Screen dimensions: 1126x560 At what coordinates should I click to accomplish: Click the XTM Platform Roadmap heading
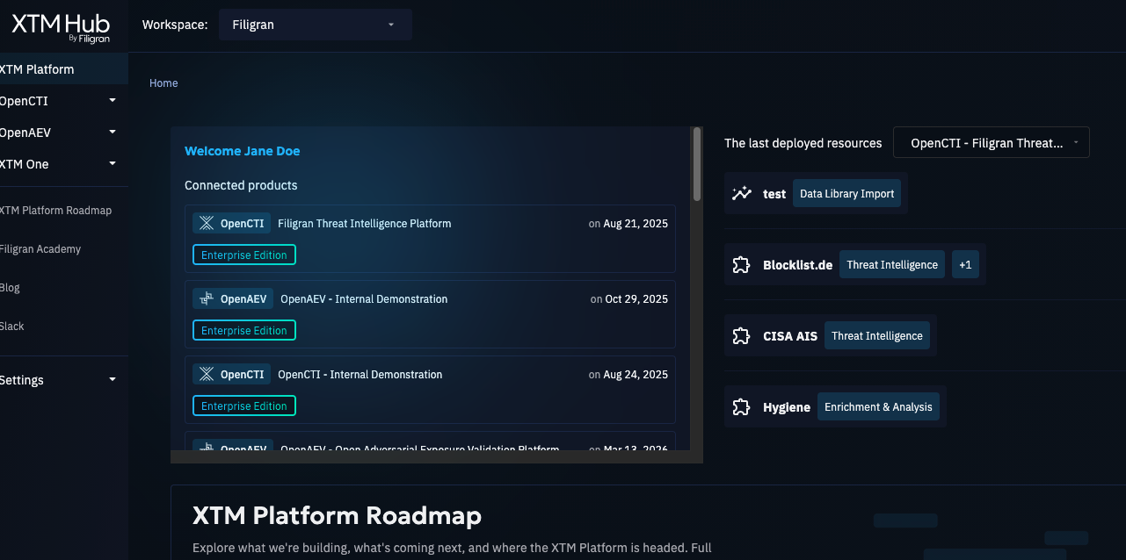(337, 515)
